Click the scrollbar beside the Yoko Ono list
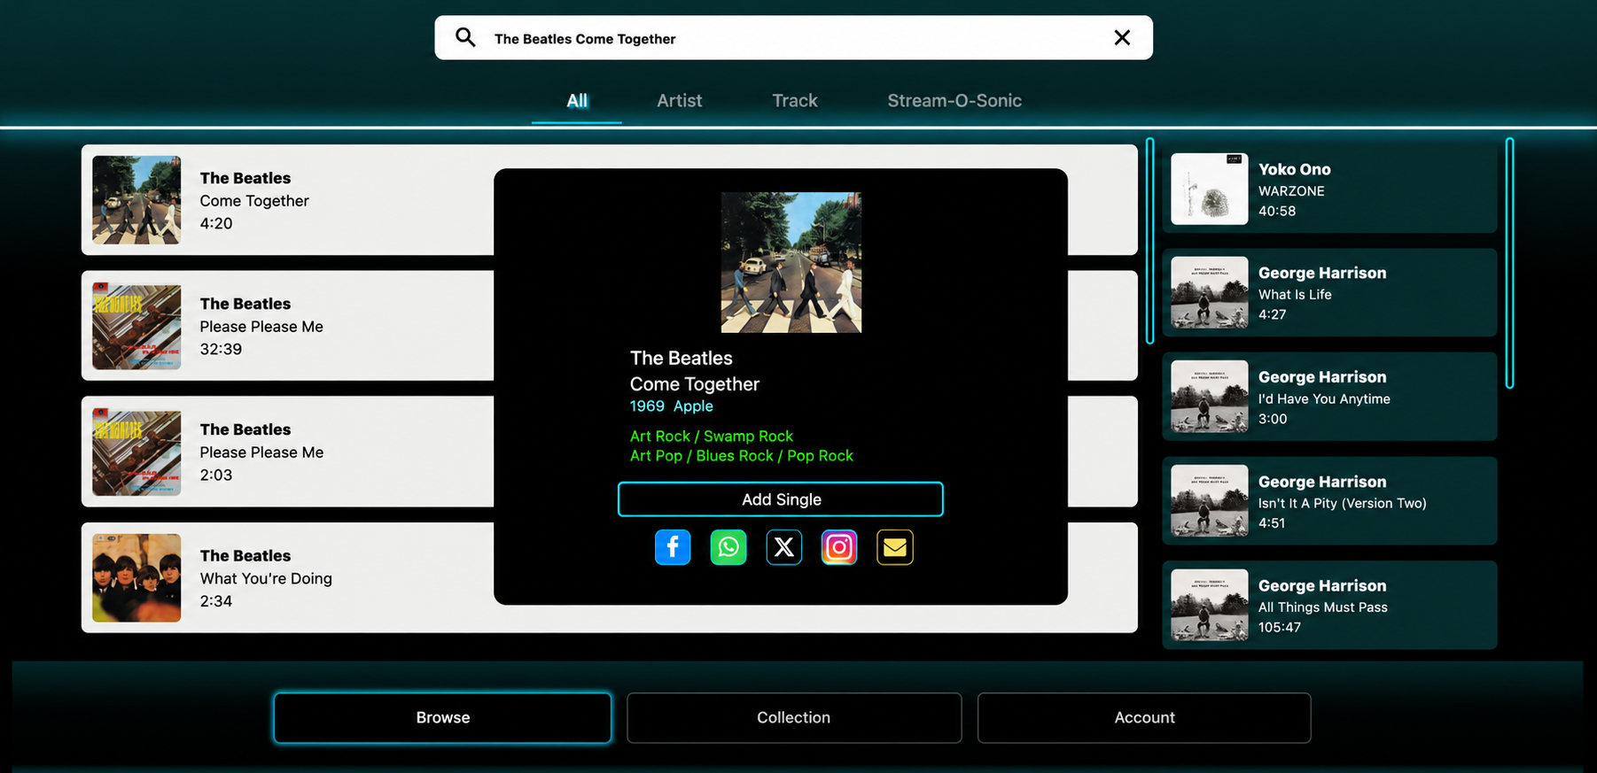 [1509, 263]
